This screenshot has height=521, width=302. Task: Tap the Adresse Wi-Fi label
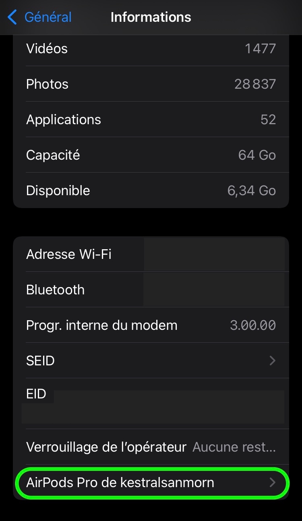tap(68, 254)
